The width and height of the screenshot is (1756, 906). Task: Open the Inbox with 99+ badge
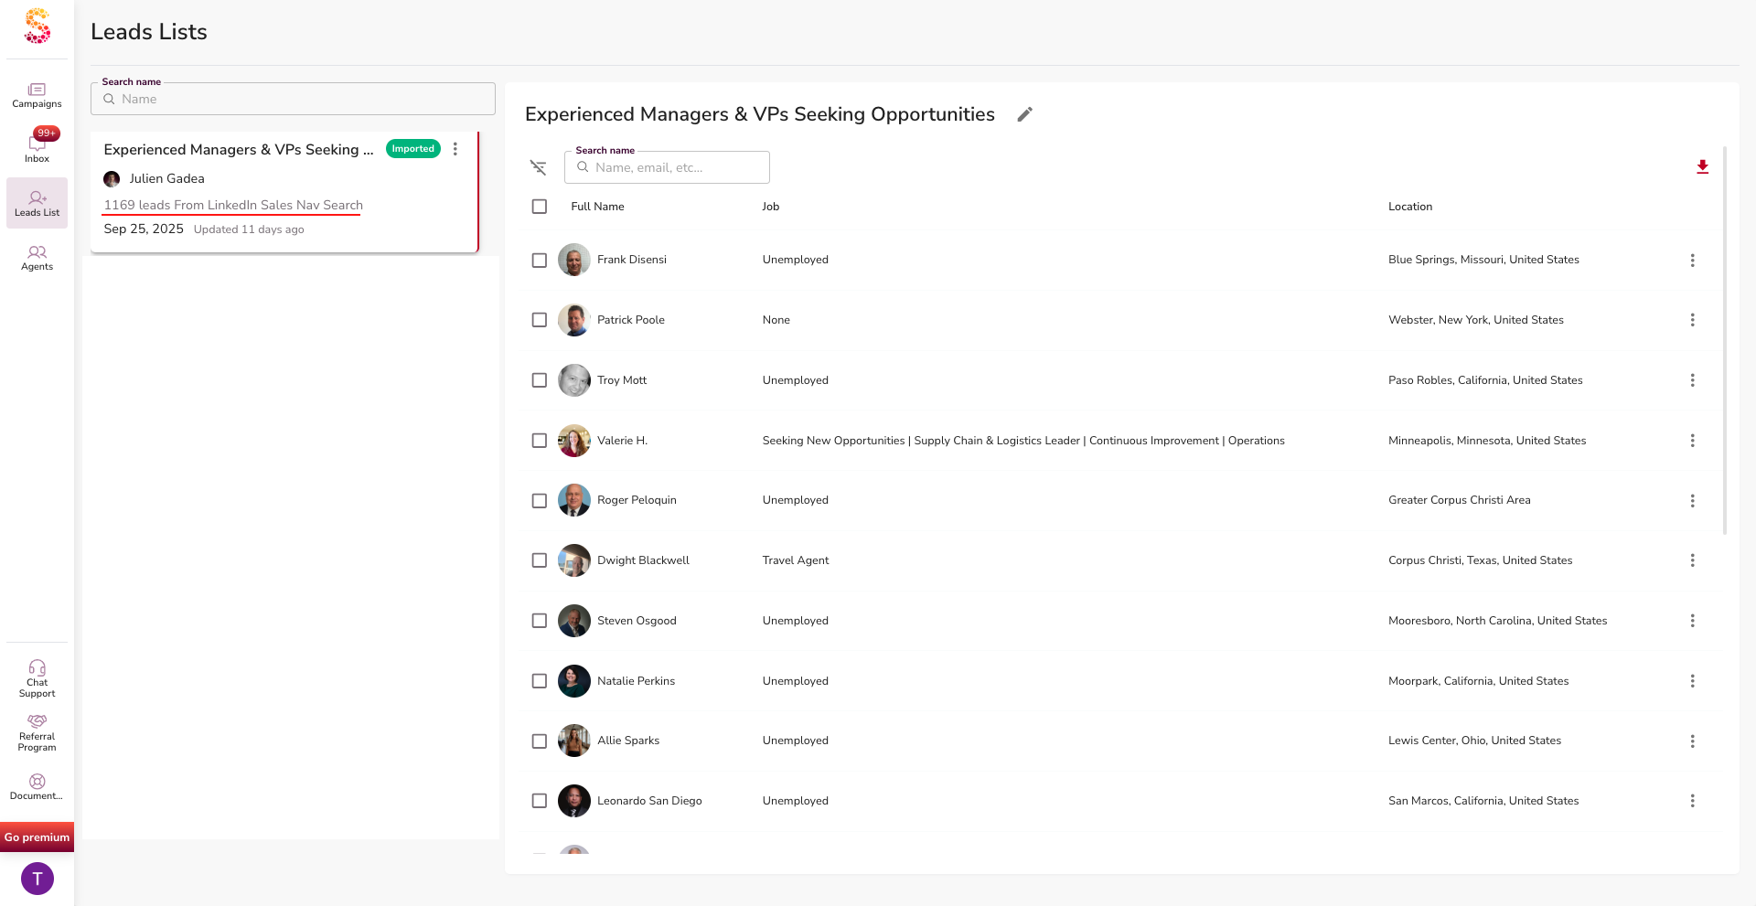coord(37,146)
